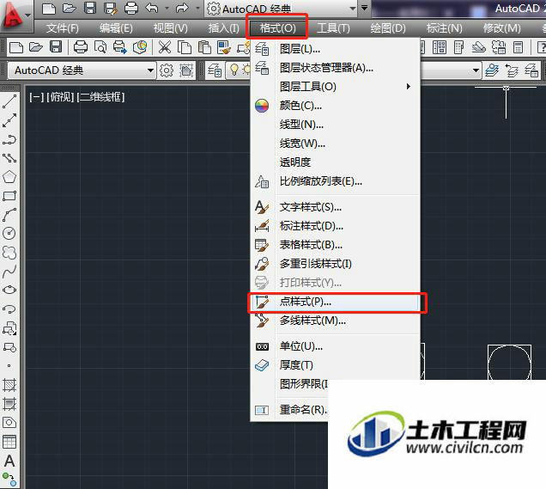Choose 表格样式(B)... menu item

[x=335, y=245]
